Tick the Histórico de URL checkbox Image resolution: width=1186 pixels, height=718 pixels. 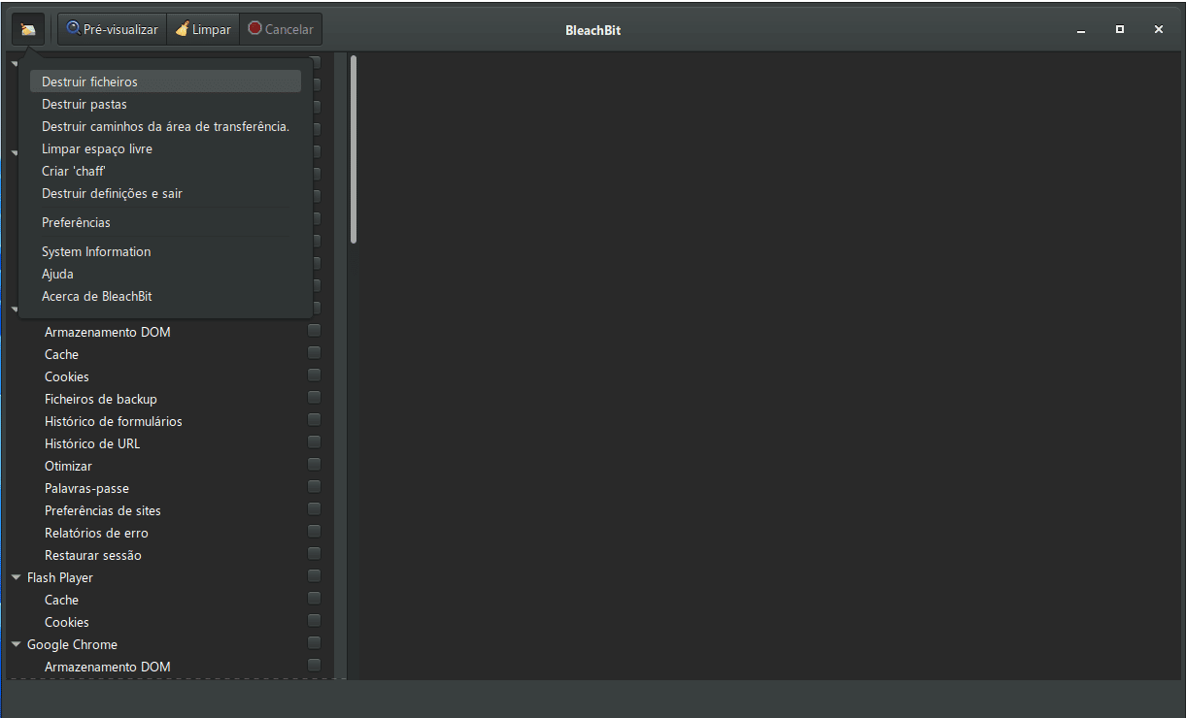pyautogui.click(x=315, y=442)
